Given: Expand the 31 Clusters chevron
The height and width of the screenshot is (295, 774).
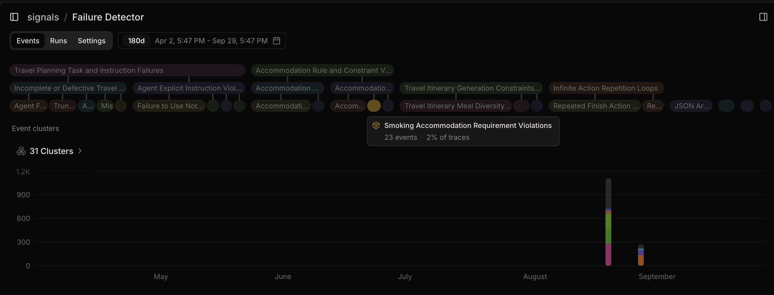Looking at the screenshot, I should (x=80, y=151).
